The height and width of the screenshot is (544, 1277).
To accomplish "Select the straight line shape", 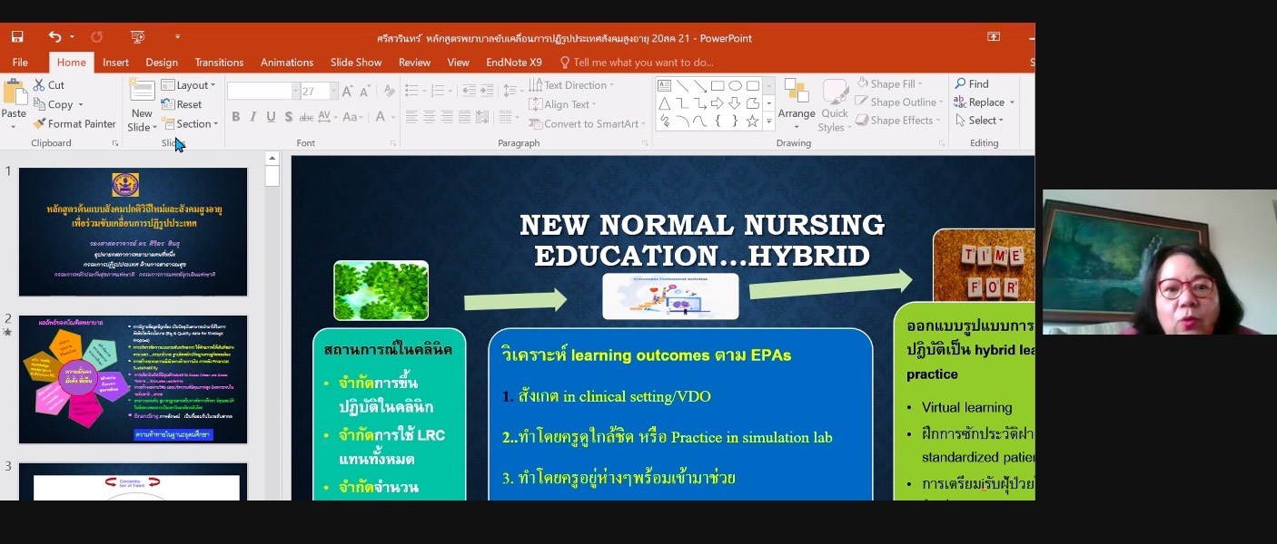I will (682, 86).
